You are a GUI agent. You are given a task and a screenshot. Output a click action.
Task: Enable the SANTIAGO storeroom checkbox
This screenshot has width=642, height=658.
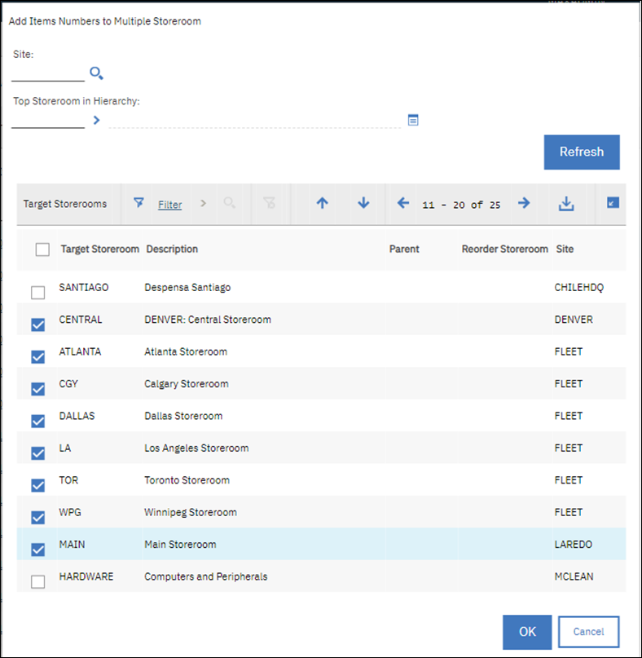(37, 292)
